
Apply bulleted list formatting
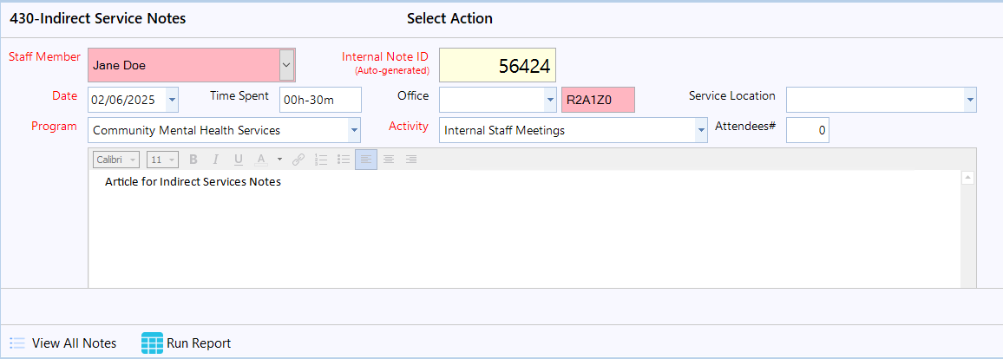pos(344,159)
